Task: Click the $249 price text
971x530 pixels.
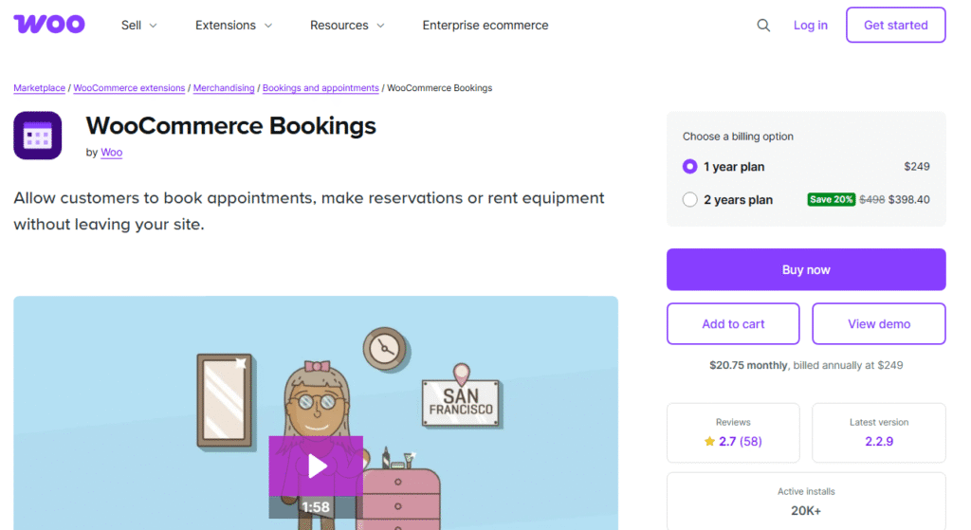Action: coord(917,167)
